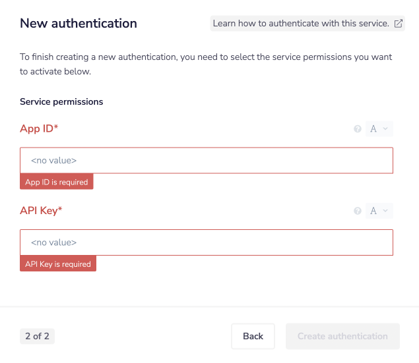
Task: Click the 'New authentication' heading
Action: click(79, 24)
